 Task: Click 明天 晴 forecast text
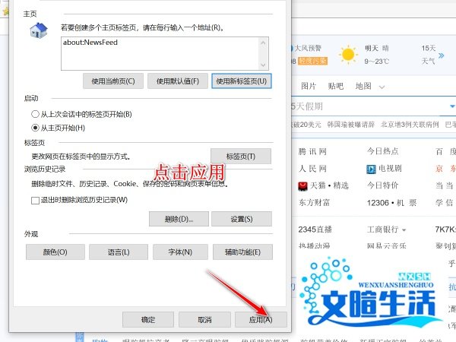[x=377, y=48]
